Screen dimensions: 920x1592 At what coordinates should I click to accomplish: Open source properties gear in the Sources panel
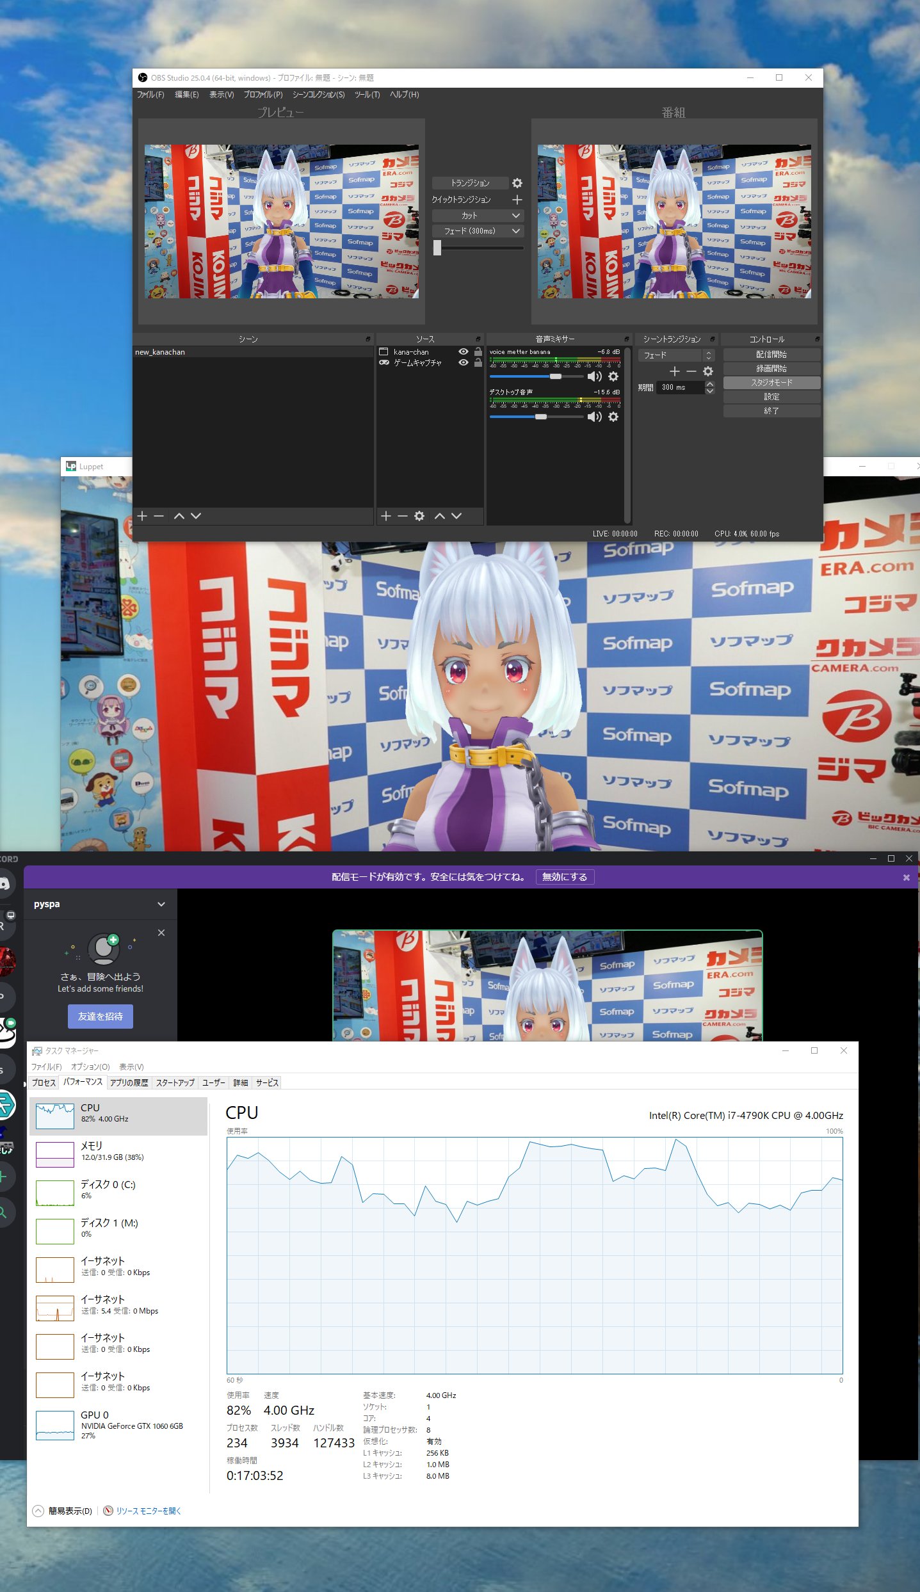pyautogui.click(x=419, y=516)
